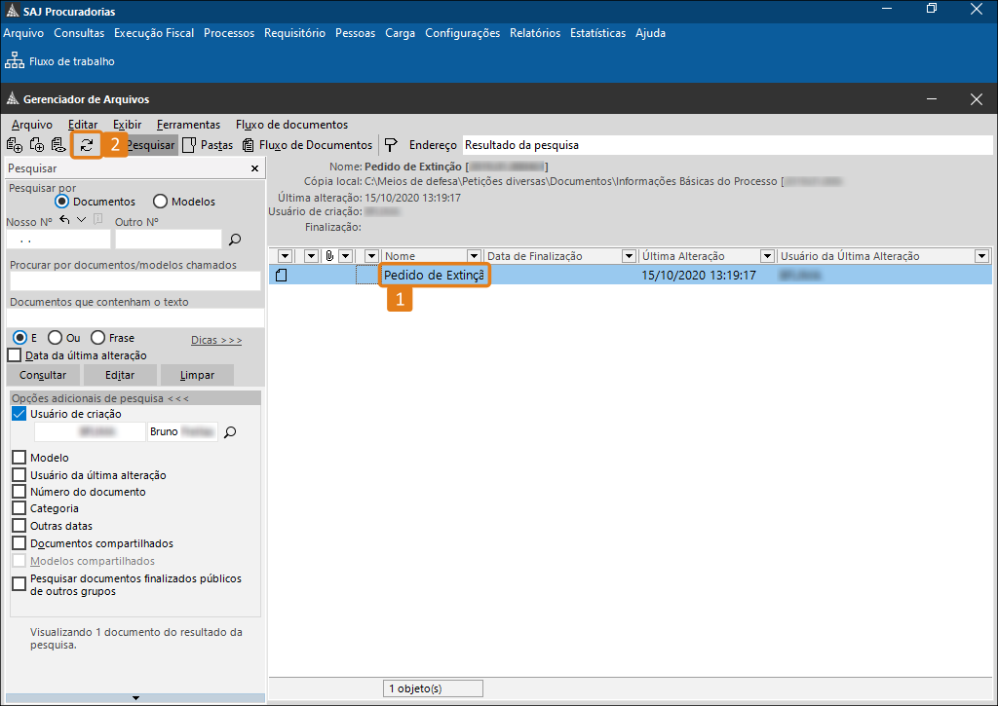The image size is (998, 706).
Task: Click the first new document toolbar icon
Action: pyautogui.click(x=15, y=145)
